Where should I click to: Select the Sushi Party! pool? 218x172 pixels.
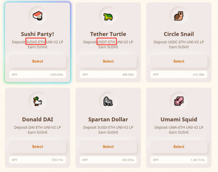[37, 61]
